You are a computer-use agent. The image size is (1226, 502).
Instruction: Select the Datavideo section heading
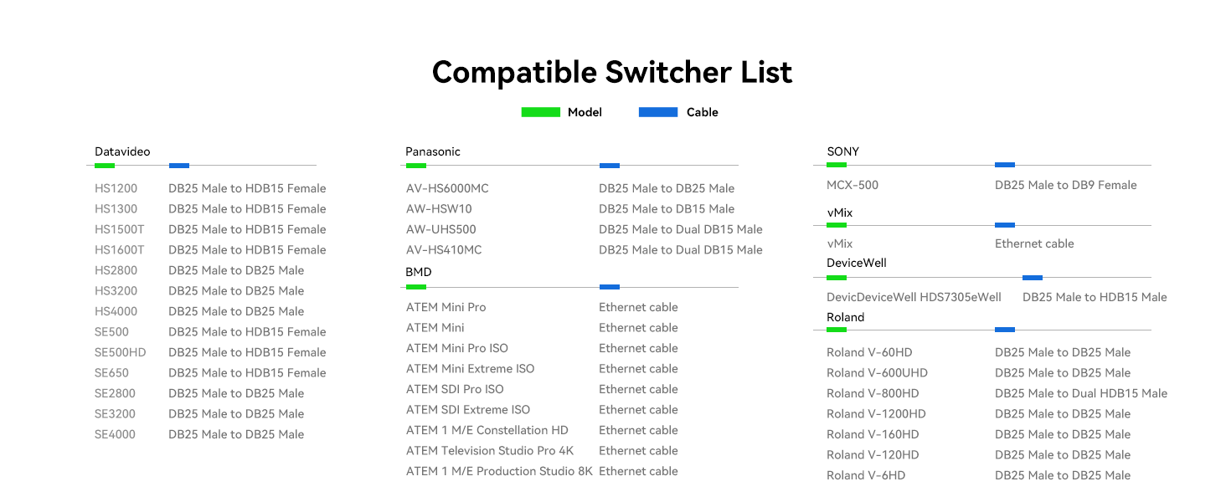tap(122, 151)
